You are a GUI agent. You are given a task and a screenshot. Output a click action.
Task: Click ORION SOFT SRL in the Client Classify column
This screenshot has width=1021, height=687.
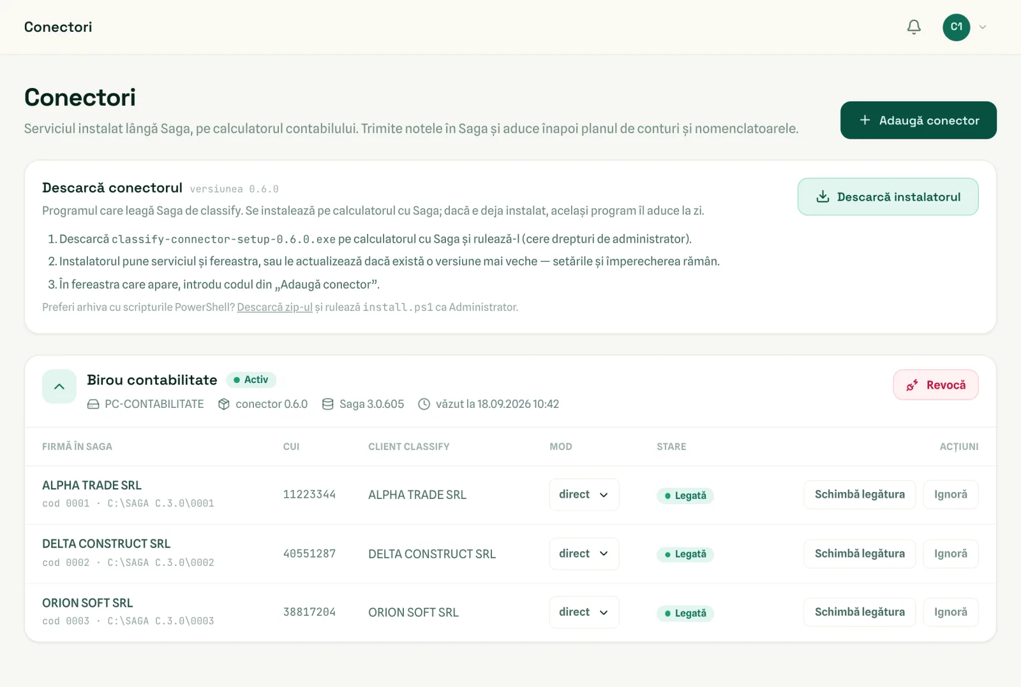(x=414, y=613)
